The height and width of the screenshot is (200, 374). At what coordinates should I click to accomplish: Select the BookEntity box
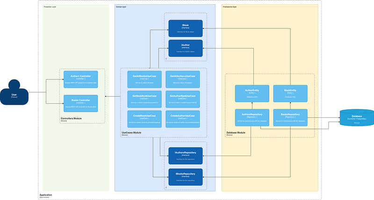(x=290, y=93)
